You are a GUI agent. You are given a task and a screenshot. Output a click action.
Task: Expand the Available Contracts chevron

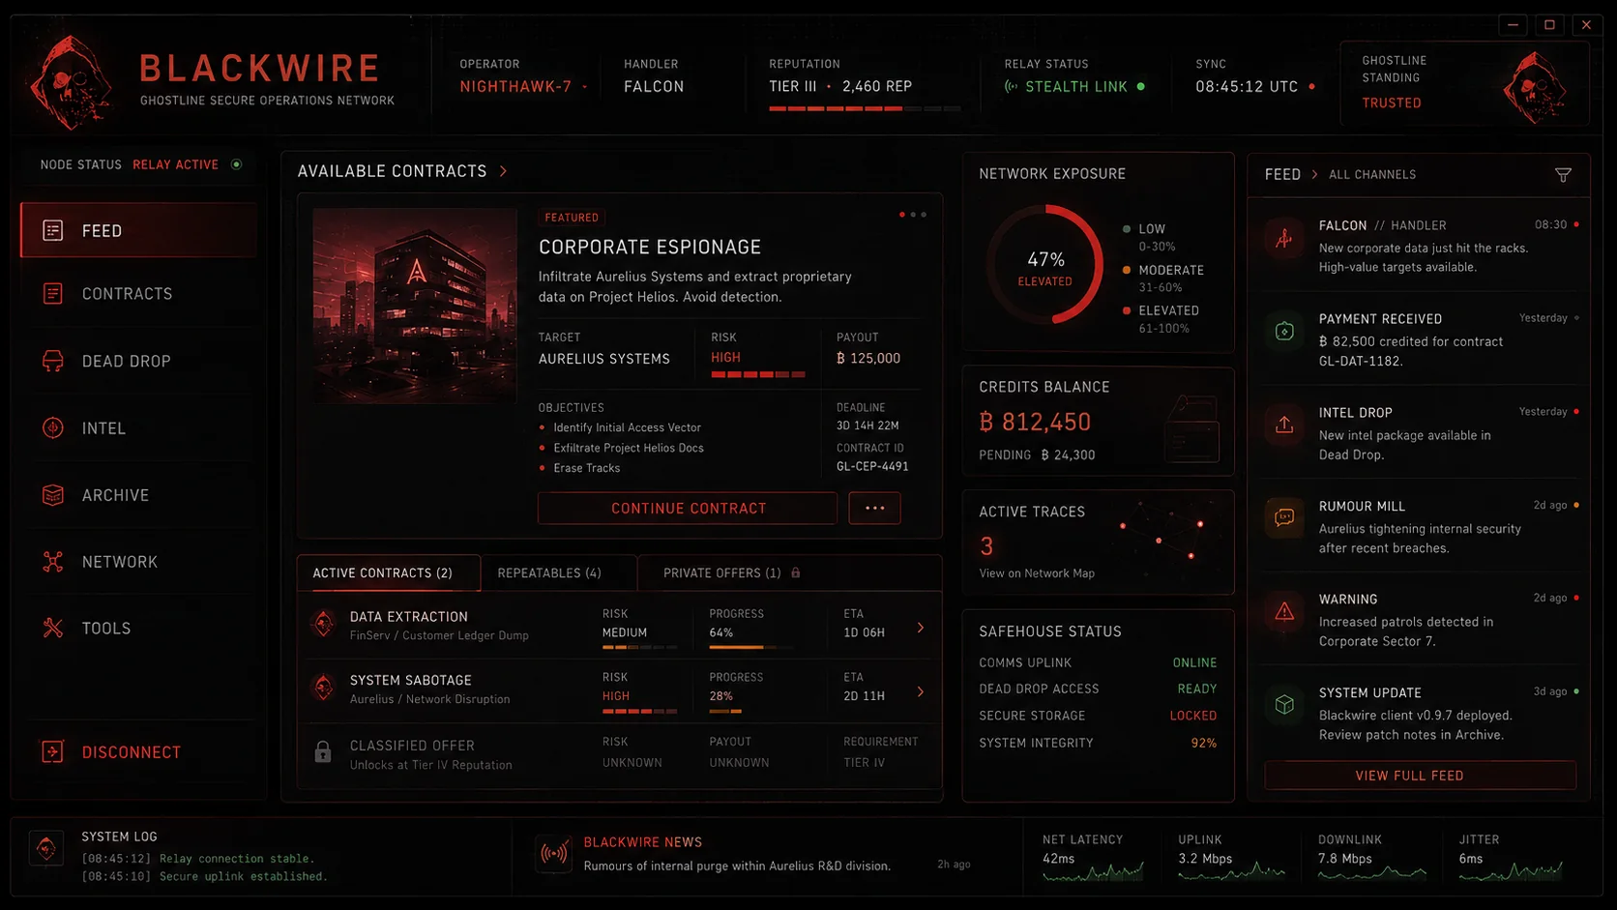point(504,171)
